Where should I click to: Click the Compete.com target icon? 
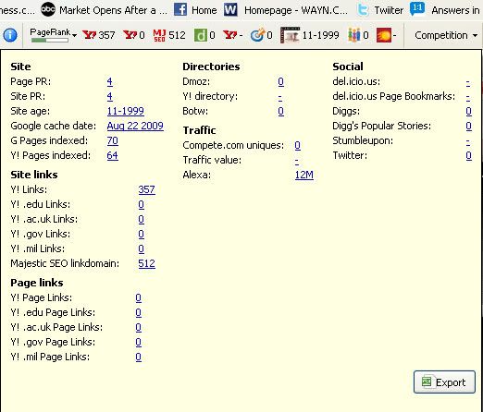tap(257, 35)
